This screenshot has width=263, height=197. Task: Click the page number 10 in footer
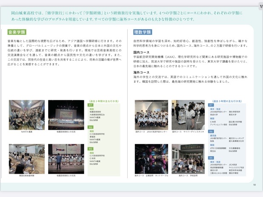(254, 185)
